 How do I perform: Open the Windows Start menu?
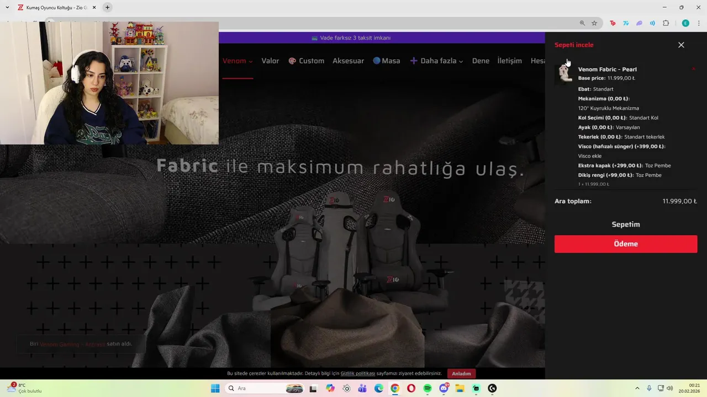click(215, 388)
